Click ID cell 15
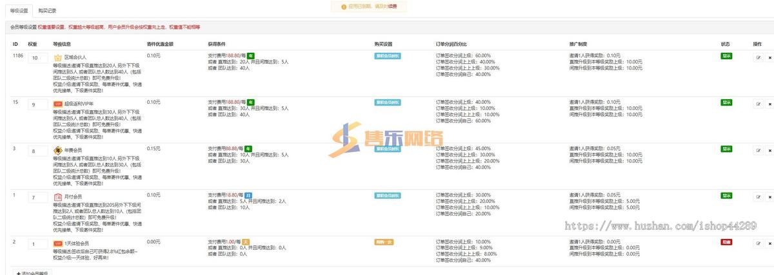774x275 pixels. 15,102
